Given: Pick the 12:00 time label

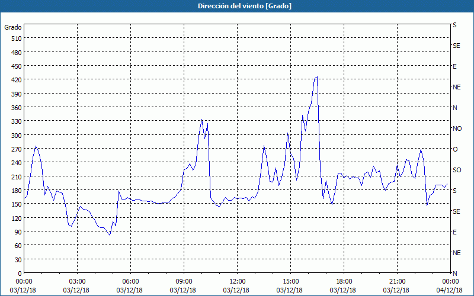Looking at the screenshot, I should [x=238, y=282].
